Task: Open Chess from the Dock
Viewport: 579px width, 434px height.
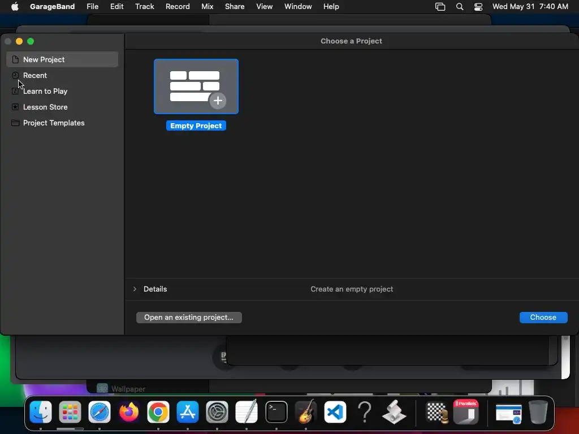Action: coord(437,412)
